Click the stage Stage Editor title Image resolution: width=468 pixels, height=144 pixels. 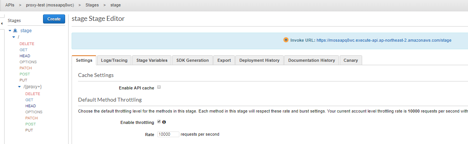click(x=98, y=19)
